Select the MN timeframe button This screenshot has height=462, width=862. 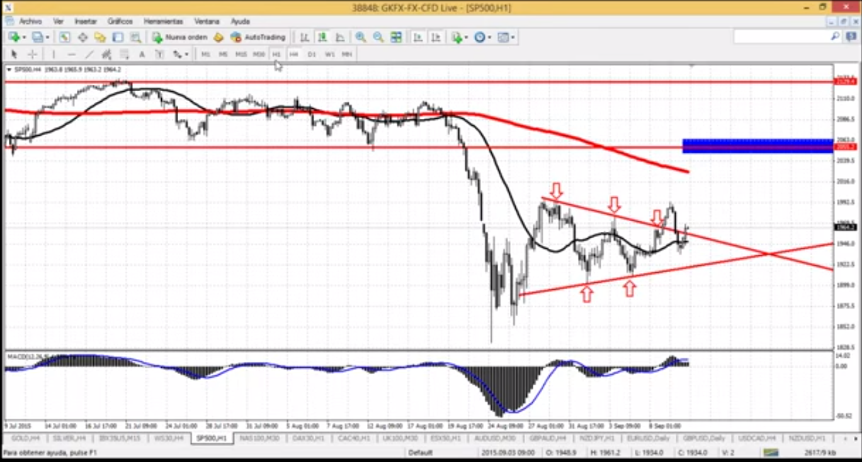[x=347, y=54]
